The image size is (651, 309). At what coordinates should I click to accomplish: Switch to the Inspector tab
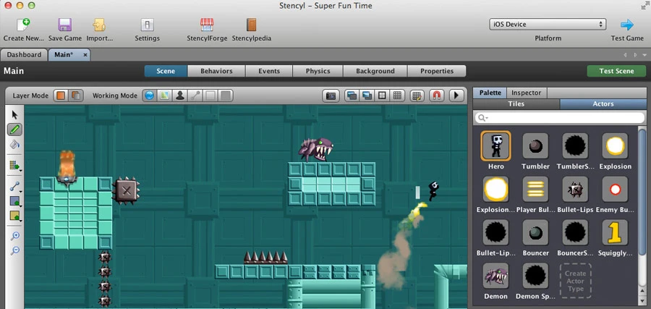[526, 93]
